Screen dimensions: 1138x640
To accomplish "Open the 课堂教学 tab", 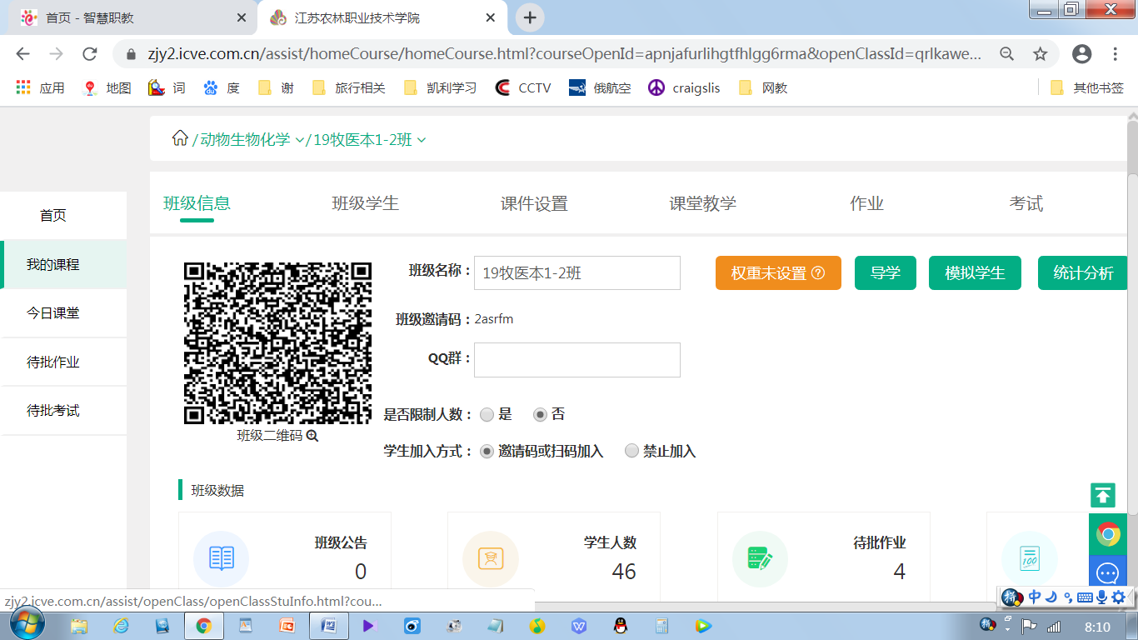I will (702, 203).
